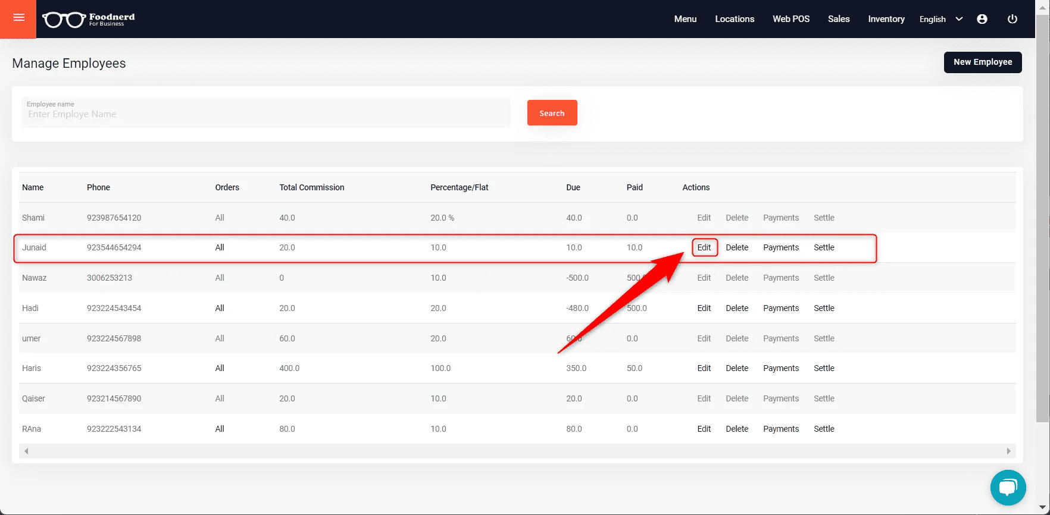
Task: Edit employee Nawaz
Action: (704, 278)
